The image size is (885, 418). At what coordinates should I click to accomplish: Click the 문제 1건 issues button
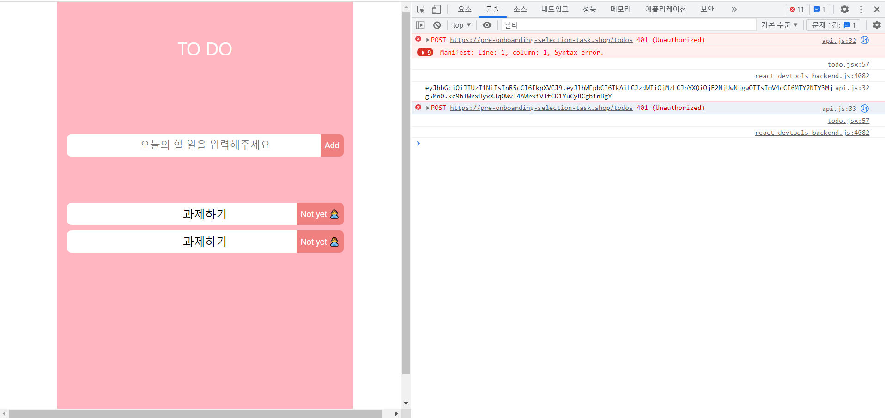click(x=834, y=25)
